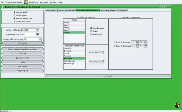This screenshot has width=182, height=112.
Task: Open Actor 4 Reactivity maximum value dropdown
Action: pos(146,46)
